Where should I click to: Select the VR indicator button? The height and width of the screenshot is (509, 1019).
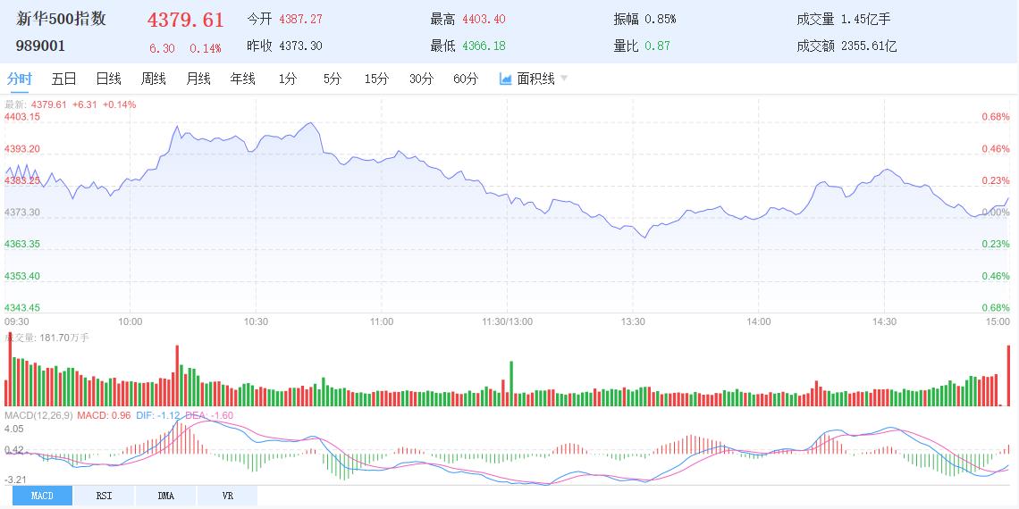[x=227, y=495]
